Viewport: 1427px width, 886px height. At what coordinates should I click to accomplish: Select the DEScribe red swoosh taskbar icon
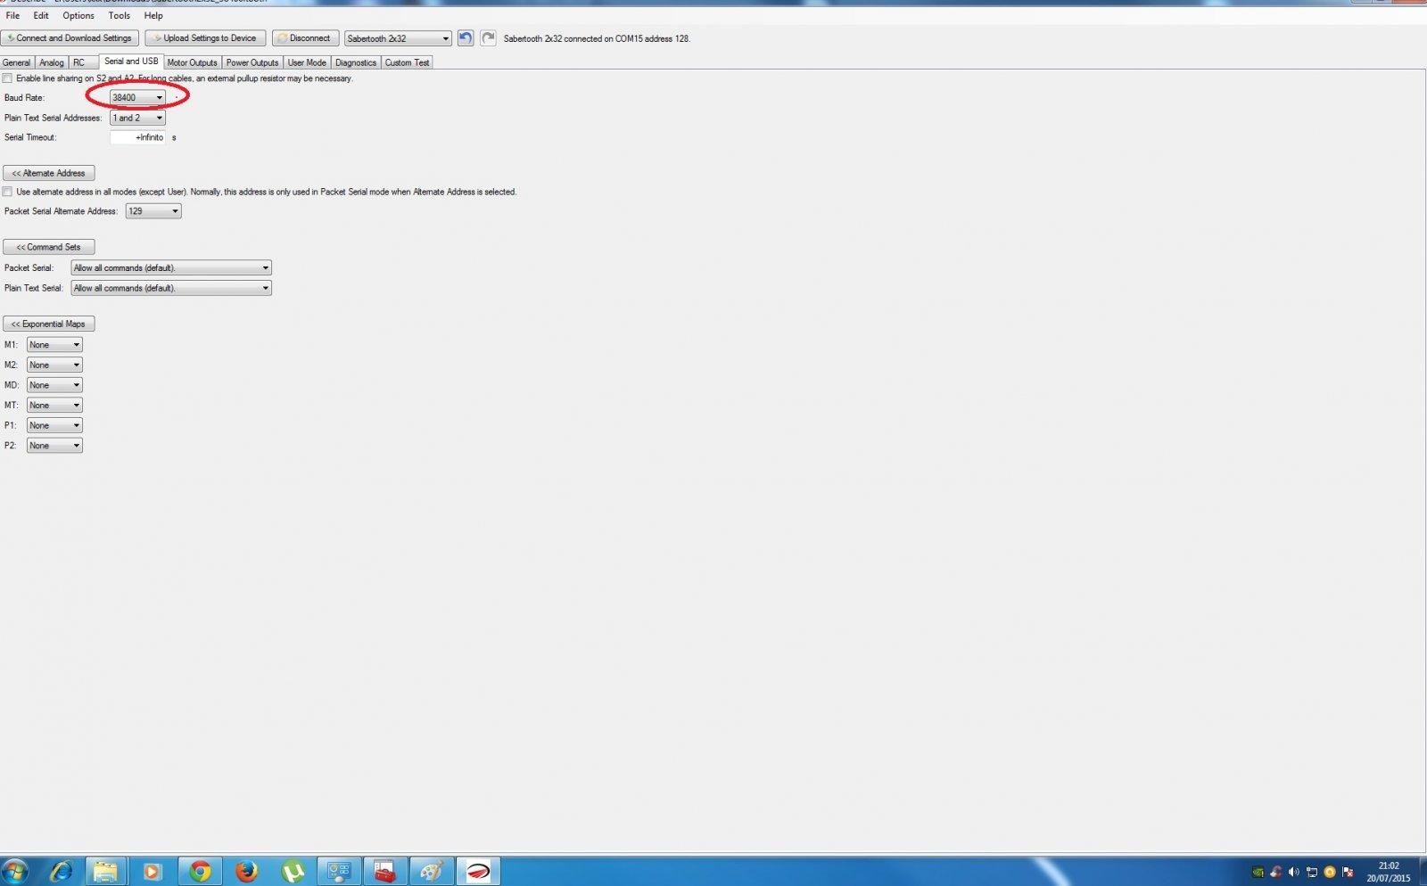click(479, 872)
